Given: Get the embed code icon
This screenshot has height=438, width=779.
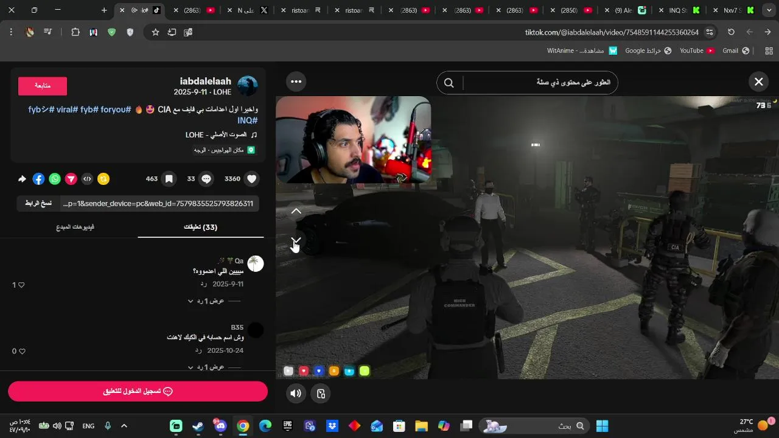Looking at the screenshot, I should [x=88, y=179].
